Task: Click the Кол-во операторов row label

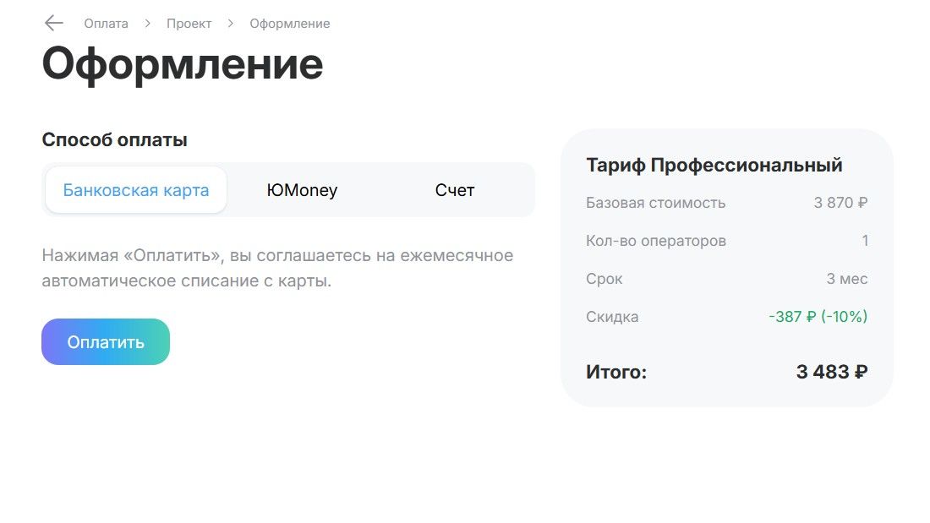Action: tap(656, 241)
